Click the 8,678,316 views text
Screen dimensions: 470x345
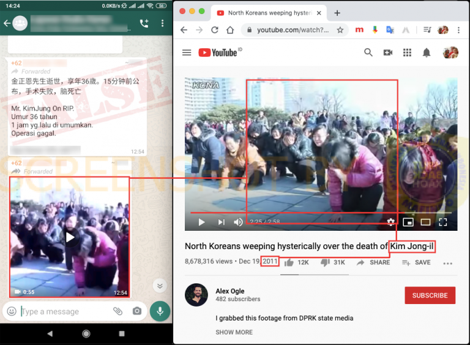tap(209, 261)
